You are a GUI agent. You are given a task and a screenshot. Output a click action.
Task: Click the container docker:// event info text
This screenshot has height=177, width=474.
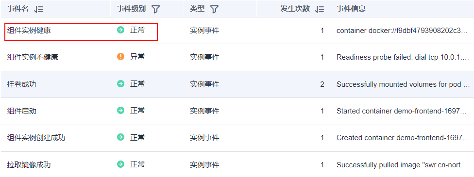tap(403, 31)
